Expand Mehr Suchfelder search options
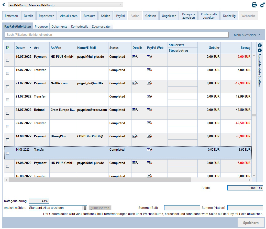This screenshot has width=266, height=229. (x=247, y=35)
